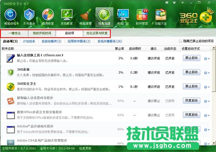216x152 pixels.
Task: Open 木马查杀 trojan scan icon
Action: point(29,17)
